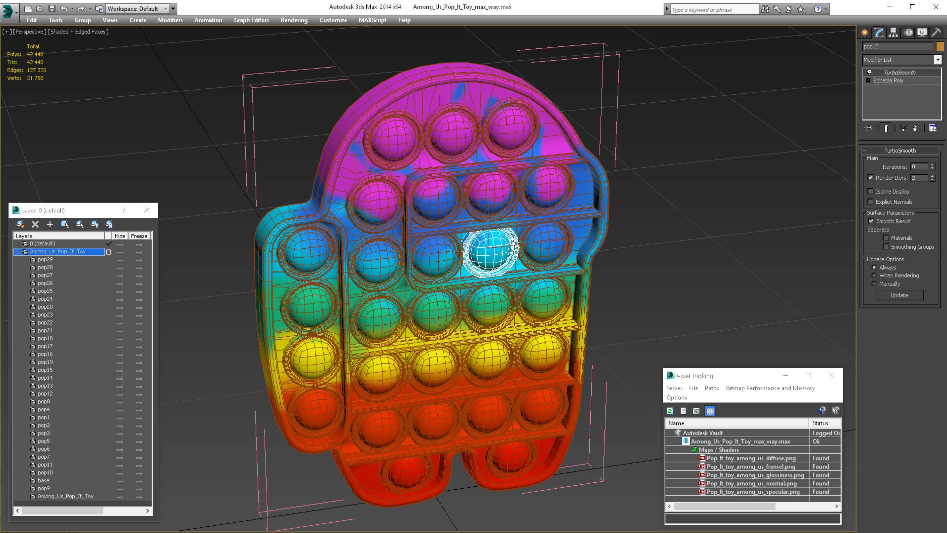Screen dimensions: 947x533
Task: Click the Update button in TurboSmooth
Action: (x=899, y=295)
